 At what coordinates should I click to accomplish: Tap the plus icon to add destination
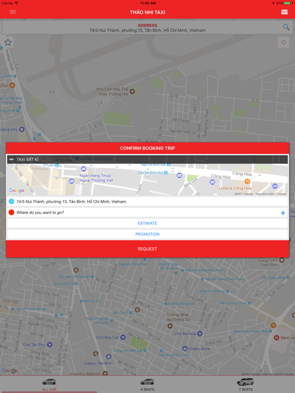coord(283,213)
